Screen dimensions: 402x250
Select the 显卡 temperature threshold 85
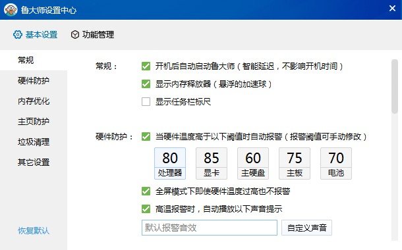pos(212,163)
